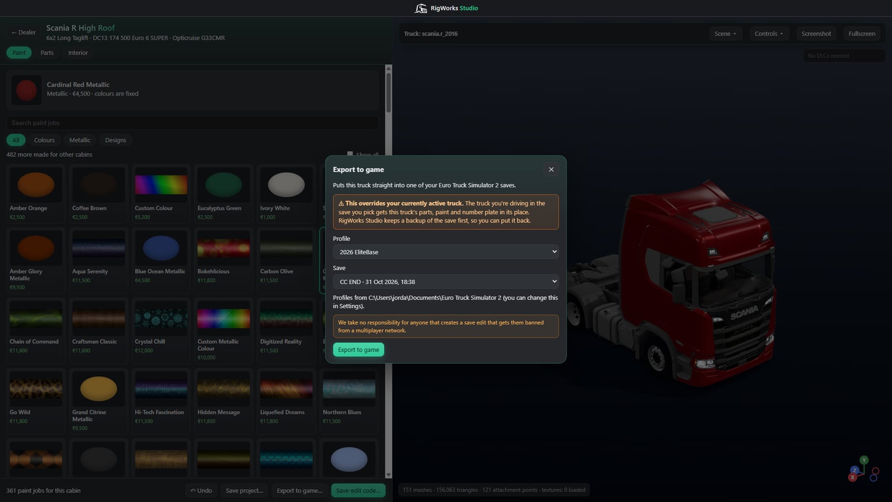Click the paint list scroll up arrow
892x502 pixels.
click(x=389, y=69)
